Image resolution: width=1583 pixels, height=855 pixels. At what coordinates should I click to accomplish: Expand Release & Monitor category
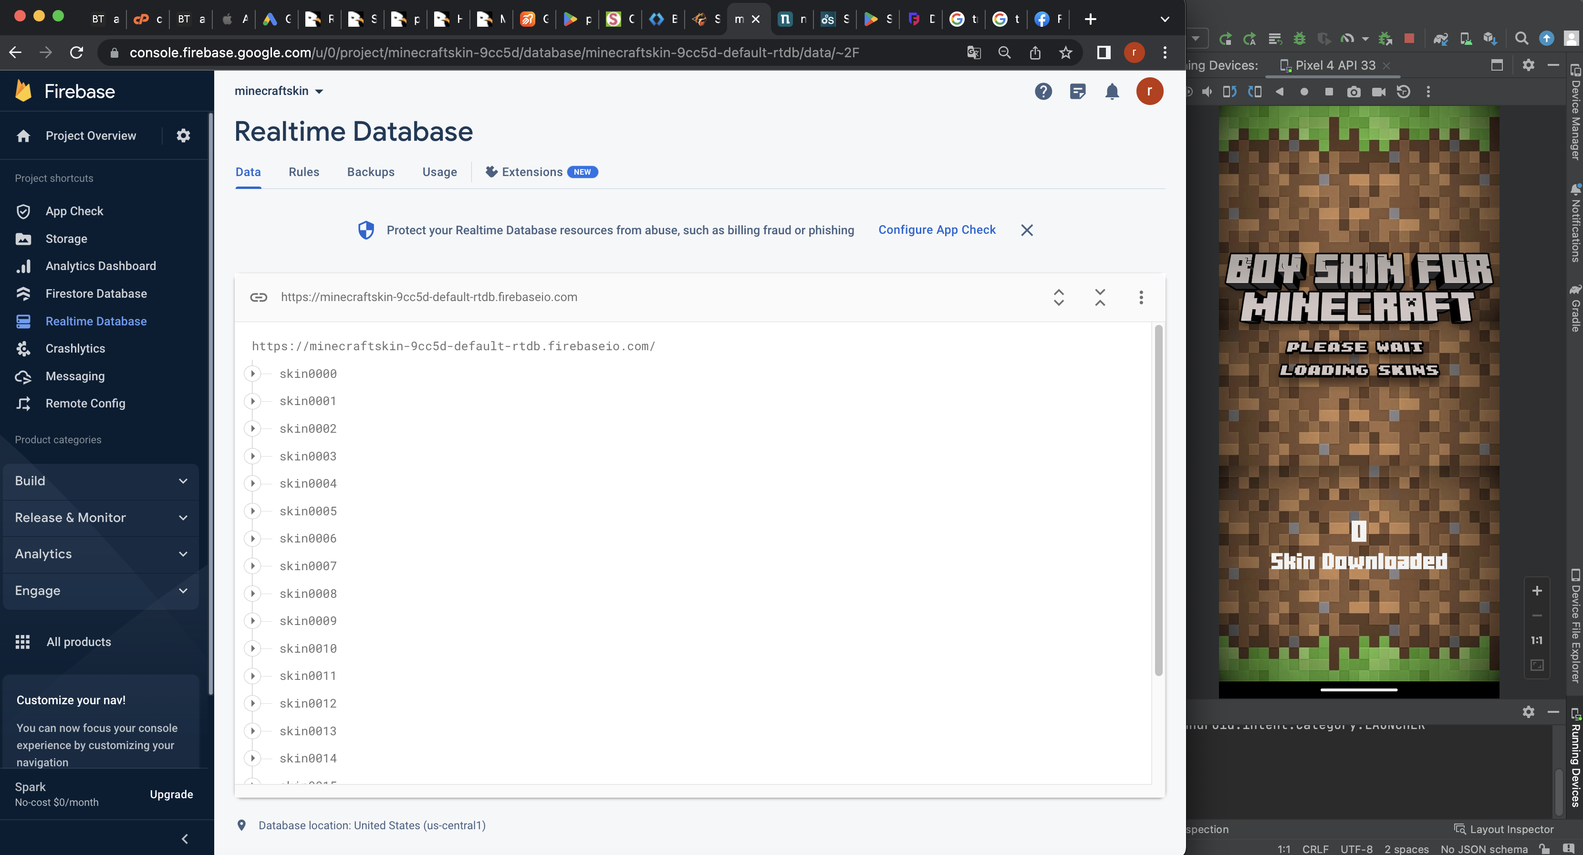tap(101, 518)
